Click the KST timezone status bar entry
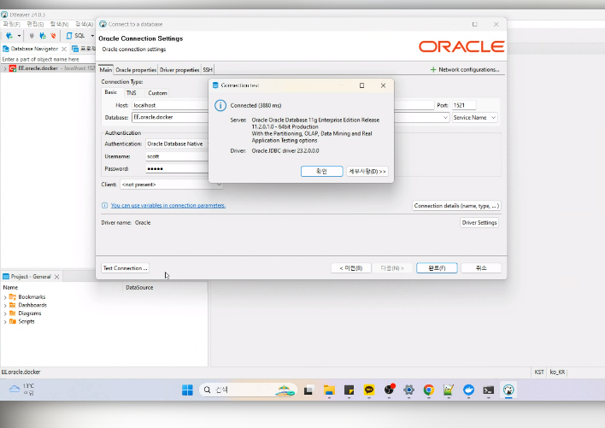This screenshot has height=428, width=605. coord(539,372)
